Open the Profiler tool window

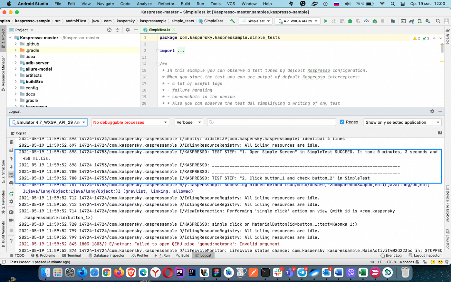pyautogui.click(x=140, y=256)
